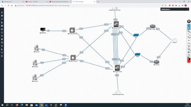The height and width of the screenshot is (107, 191).
Task: Click the camera snapshot tool
Action: tap(189, 52)
